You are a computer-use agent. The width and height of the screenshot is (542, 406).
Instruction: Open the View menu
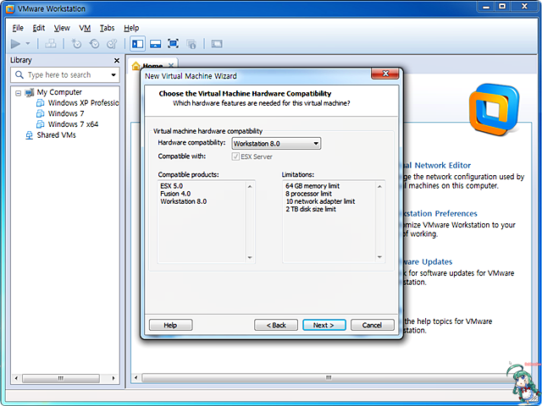click(x=62, y=28)
